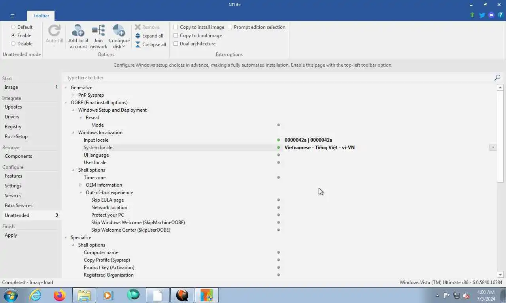Click the Remove toolbar item
Viewport: 506px width, 303px height.
147,27
